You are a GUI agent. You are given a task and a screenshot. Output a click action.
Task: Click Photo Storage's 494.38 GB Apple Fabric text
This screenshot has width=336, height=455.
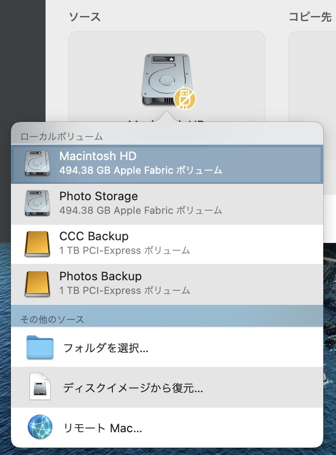point(141,210)
